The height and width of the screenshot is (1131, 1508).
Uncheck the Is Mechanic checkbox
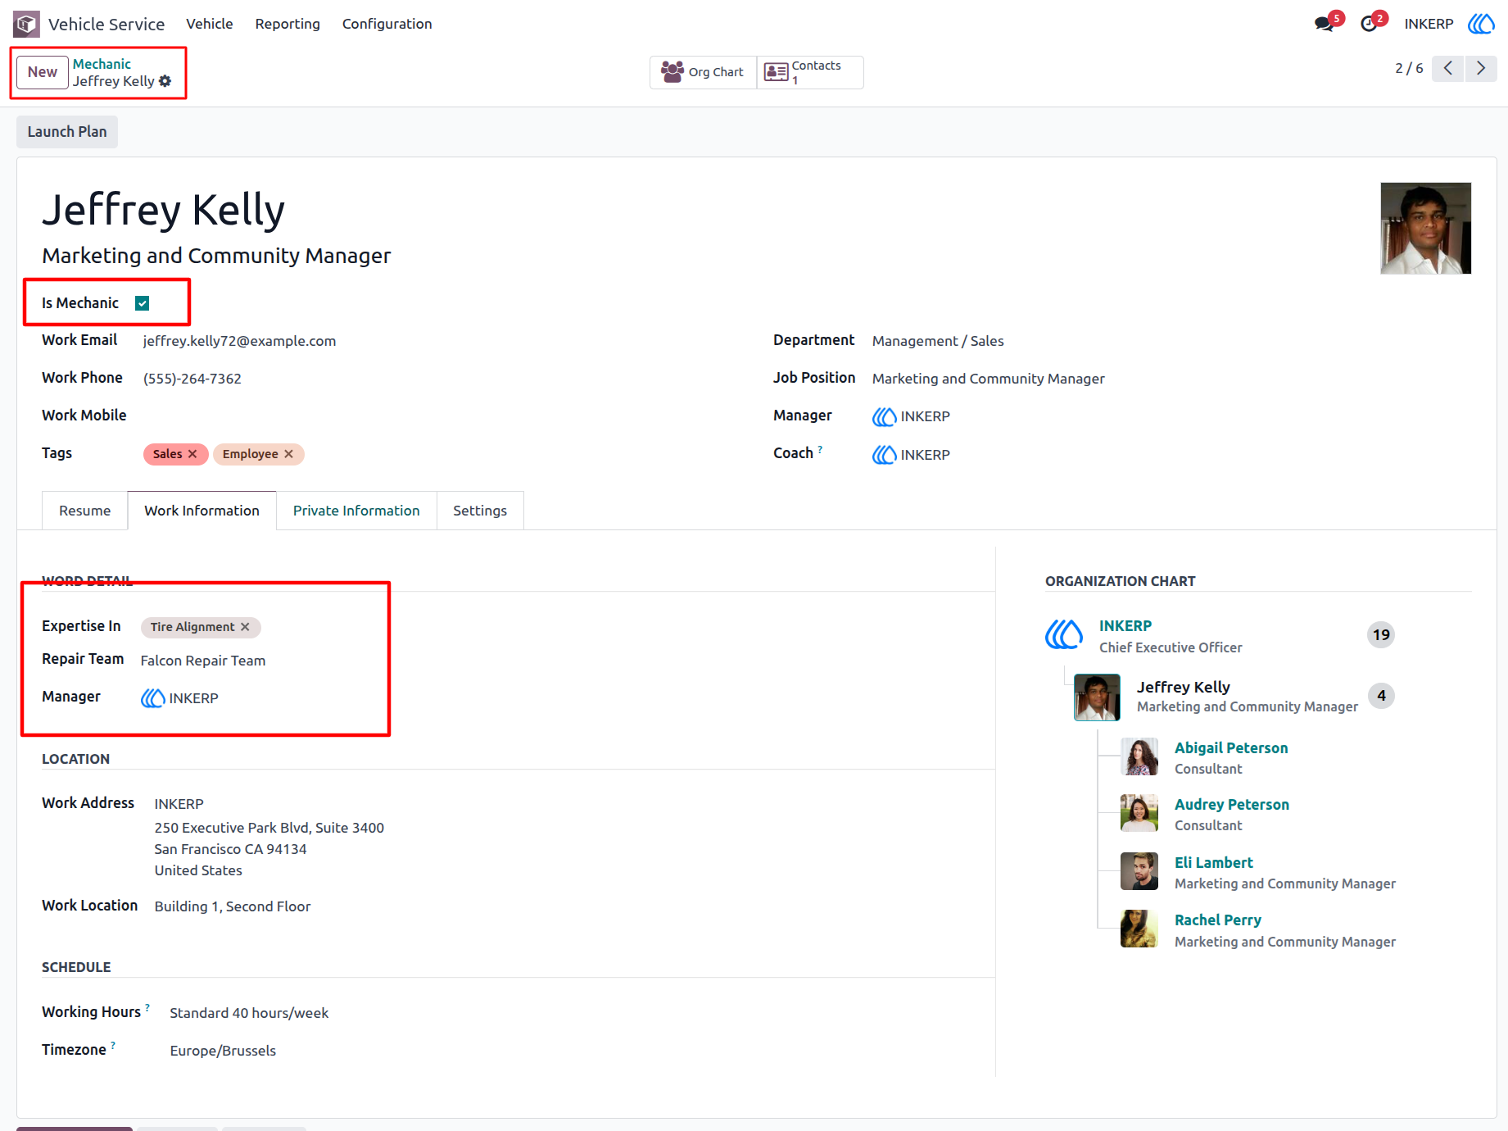(x=143, y=303)
